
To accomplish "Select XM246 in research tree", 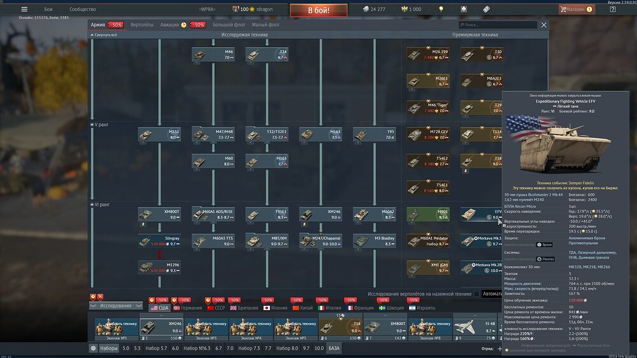I will (x=320, y=215).
